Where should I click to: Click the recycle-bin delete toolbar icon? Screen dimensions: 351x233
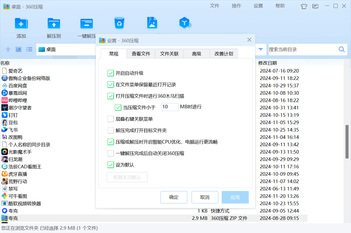[119, 23]
